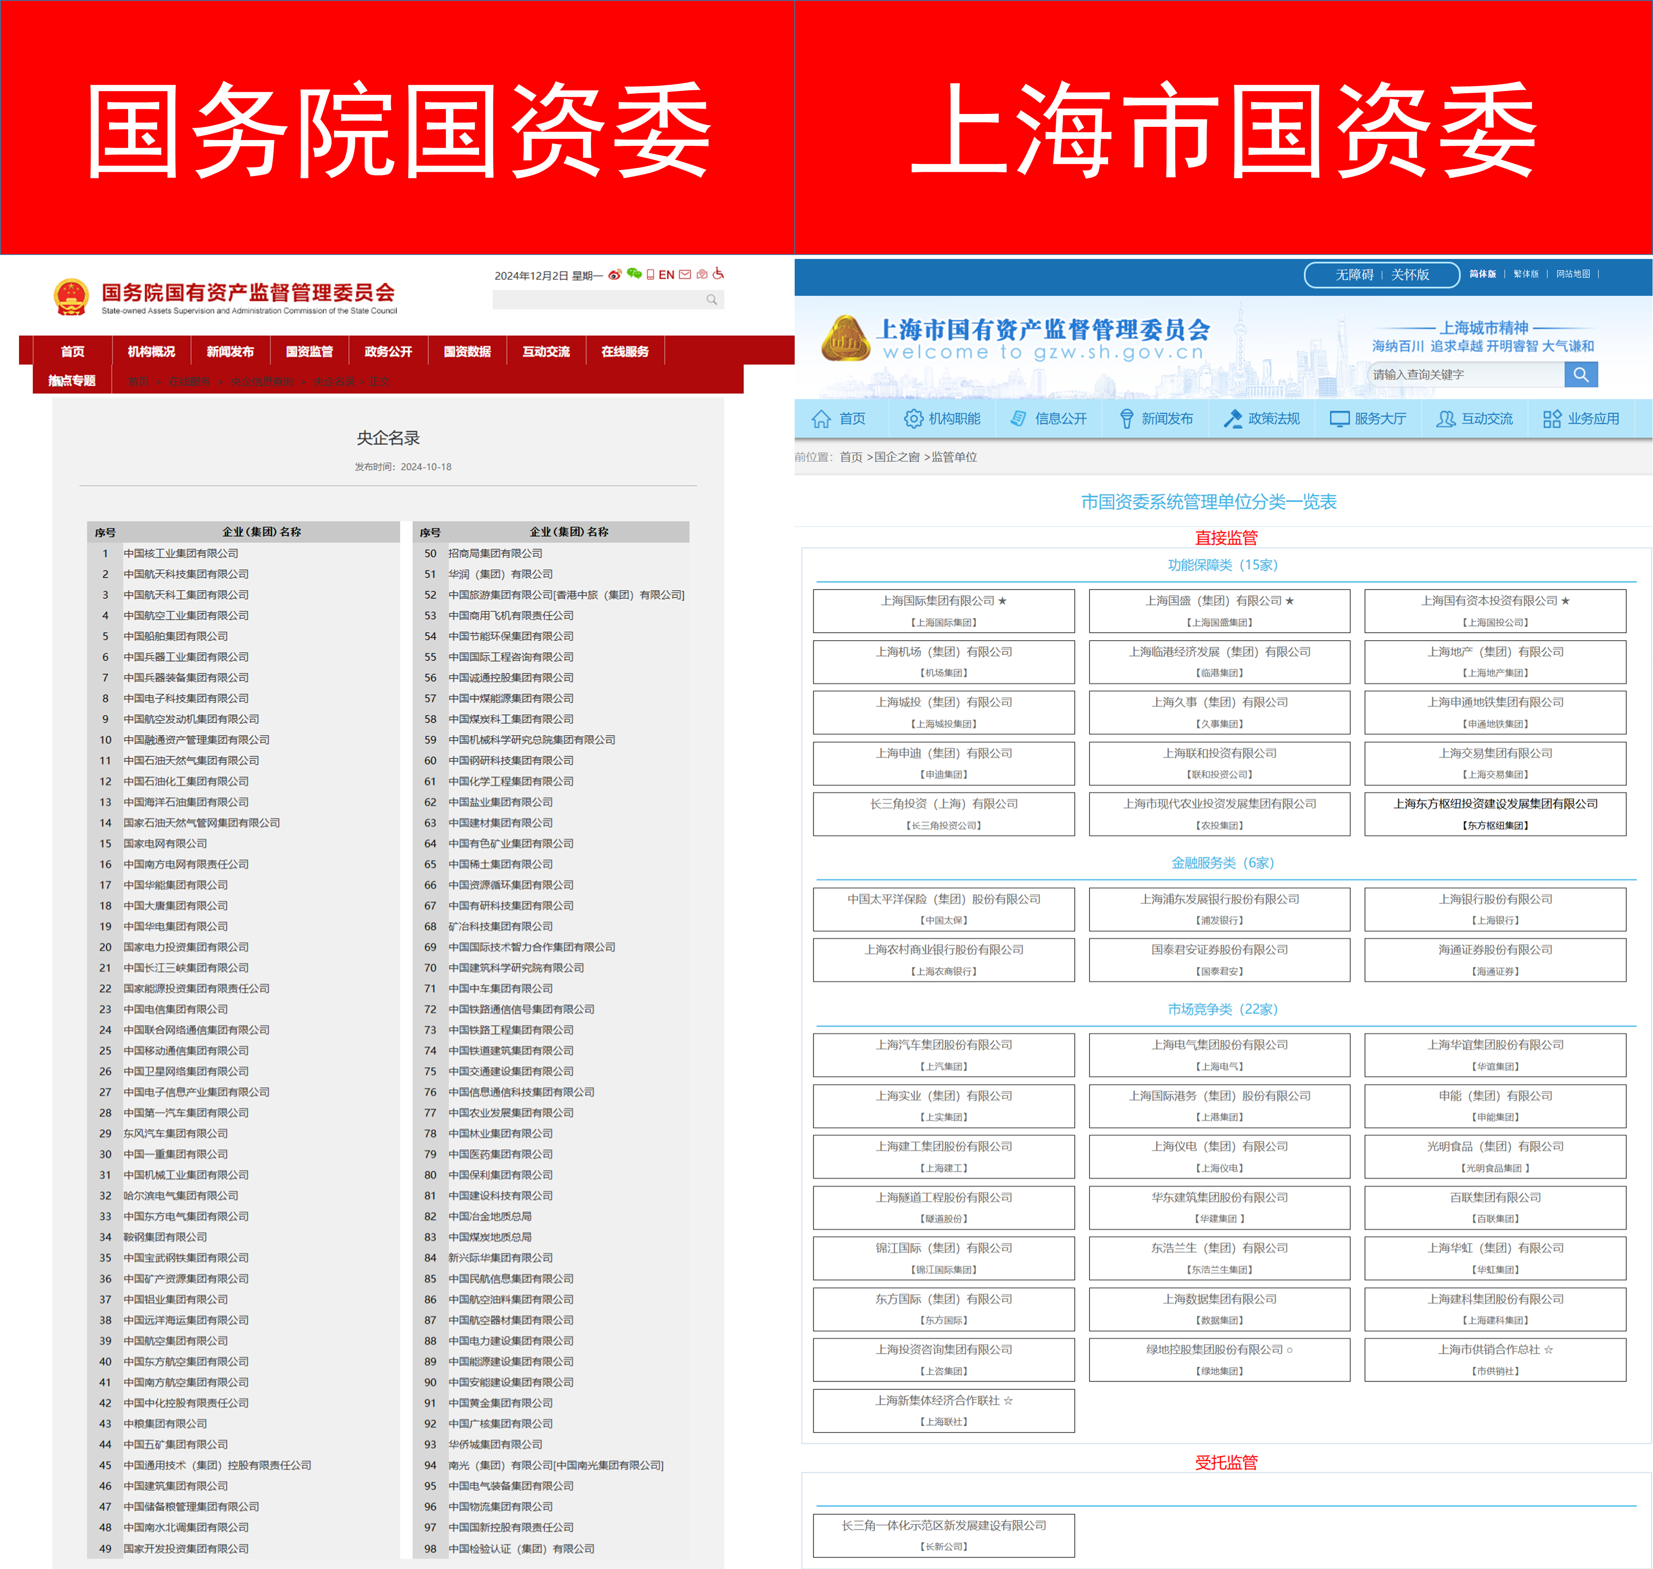Click the map pin icon in SASAC header
1653x1569 pixels.
[x=702, y=274]
